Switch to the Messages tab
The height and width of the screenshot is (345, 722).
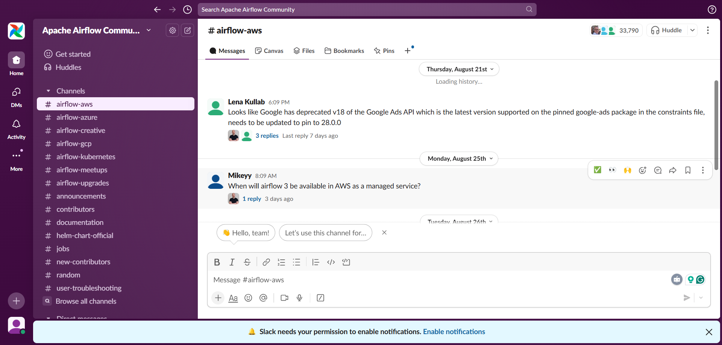pos(227,51)
